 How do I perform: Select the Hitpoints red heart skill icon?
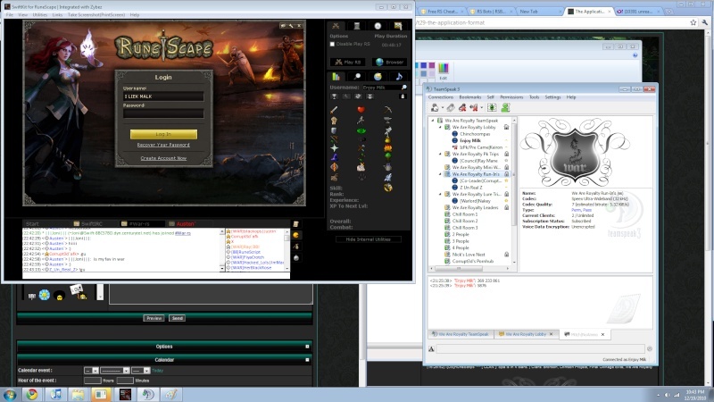pyautogui.click(x=361, y=110)
